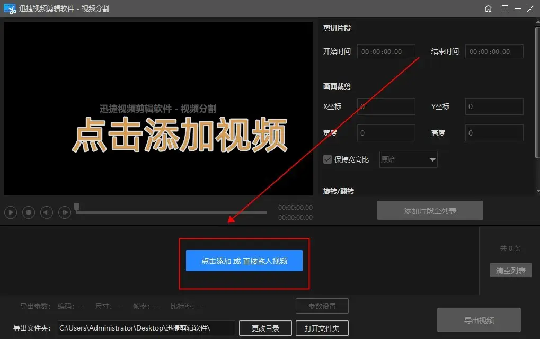Click the export folder path field
The height and width of the screenshot is (339, 540).
[146, 328]
